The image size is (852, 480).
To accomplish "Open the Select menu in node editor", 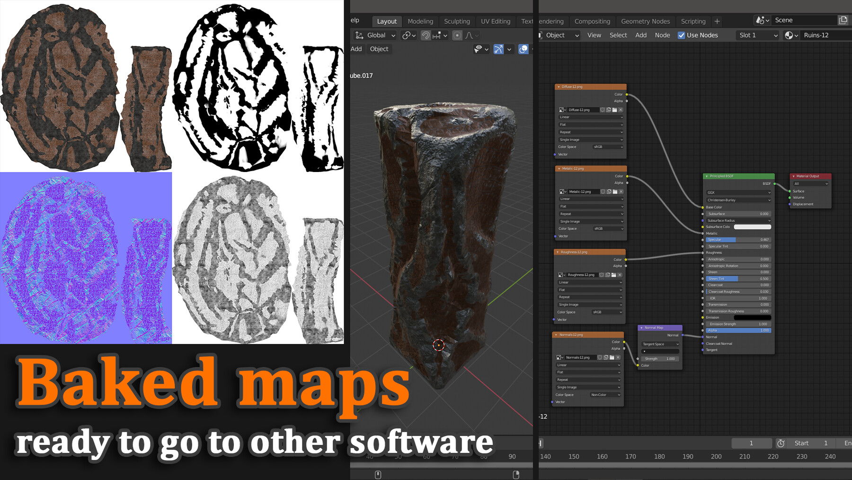I will click(618, 35).
